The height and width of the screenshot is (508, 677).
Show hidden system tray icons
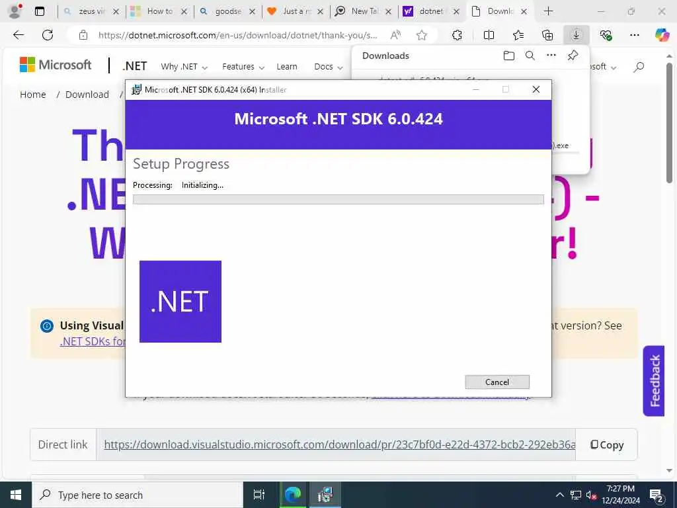[559, 495]
